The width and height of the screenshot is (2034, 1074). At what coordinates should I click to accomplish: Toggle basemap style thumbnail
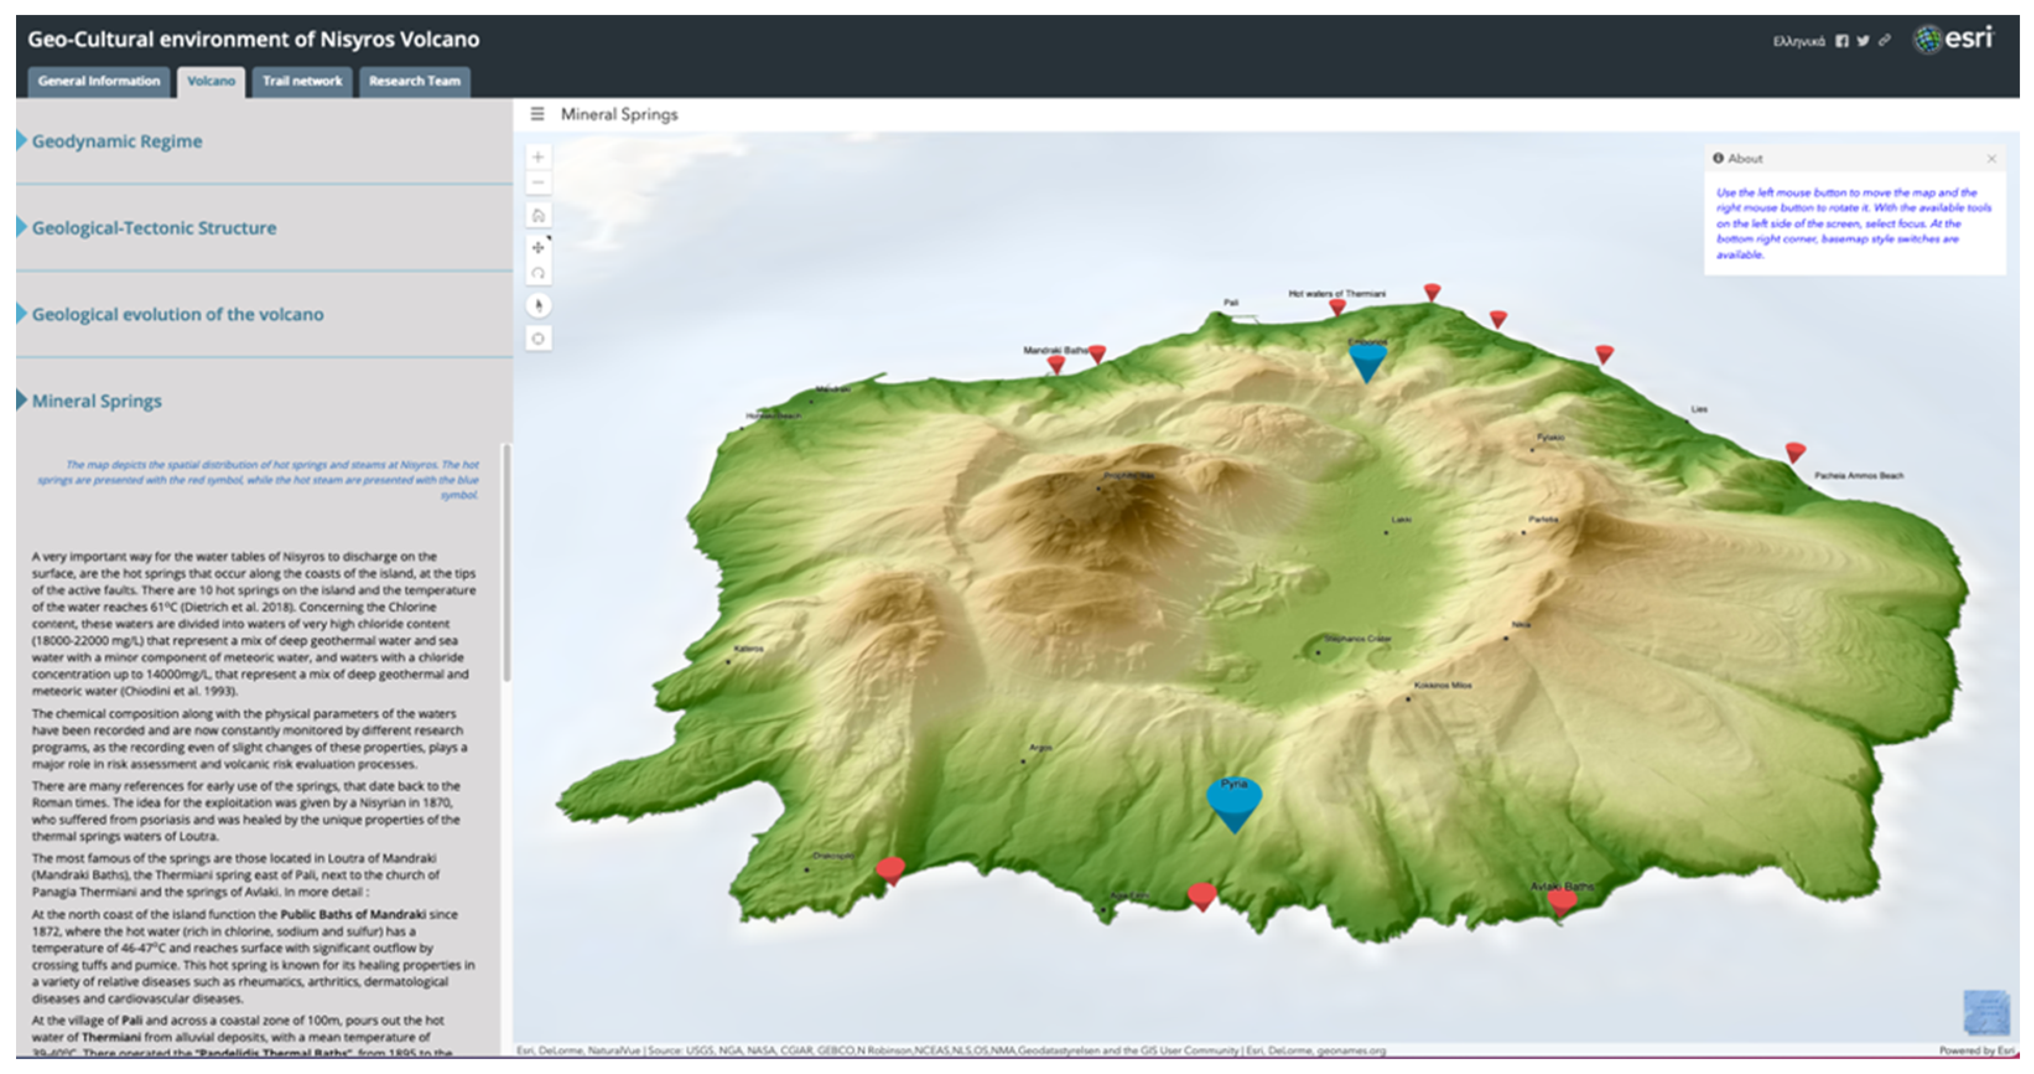pyautogui.click(x=1985, y=1013)
